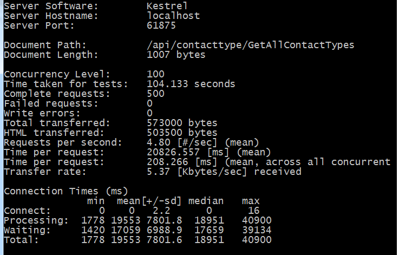Screen dimensions: 399x255
Task: Click the Connect max value 16
Action: (x=254, y=211)
